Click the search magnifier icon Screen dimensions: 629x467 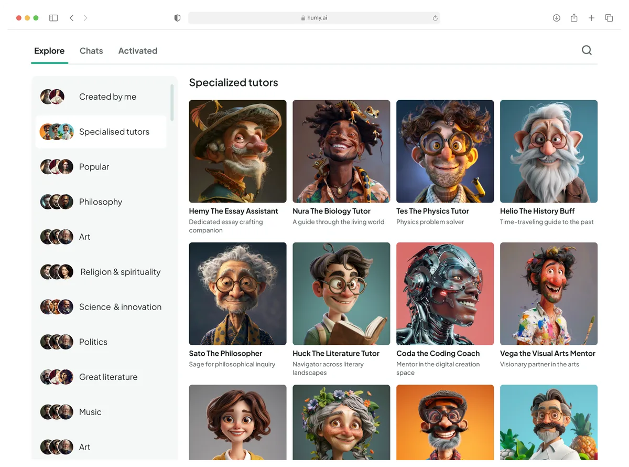tap(587, 50)
